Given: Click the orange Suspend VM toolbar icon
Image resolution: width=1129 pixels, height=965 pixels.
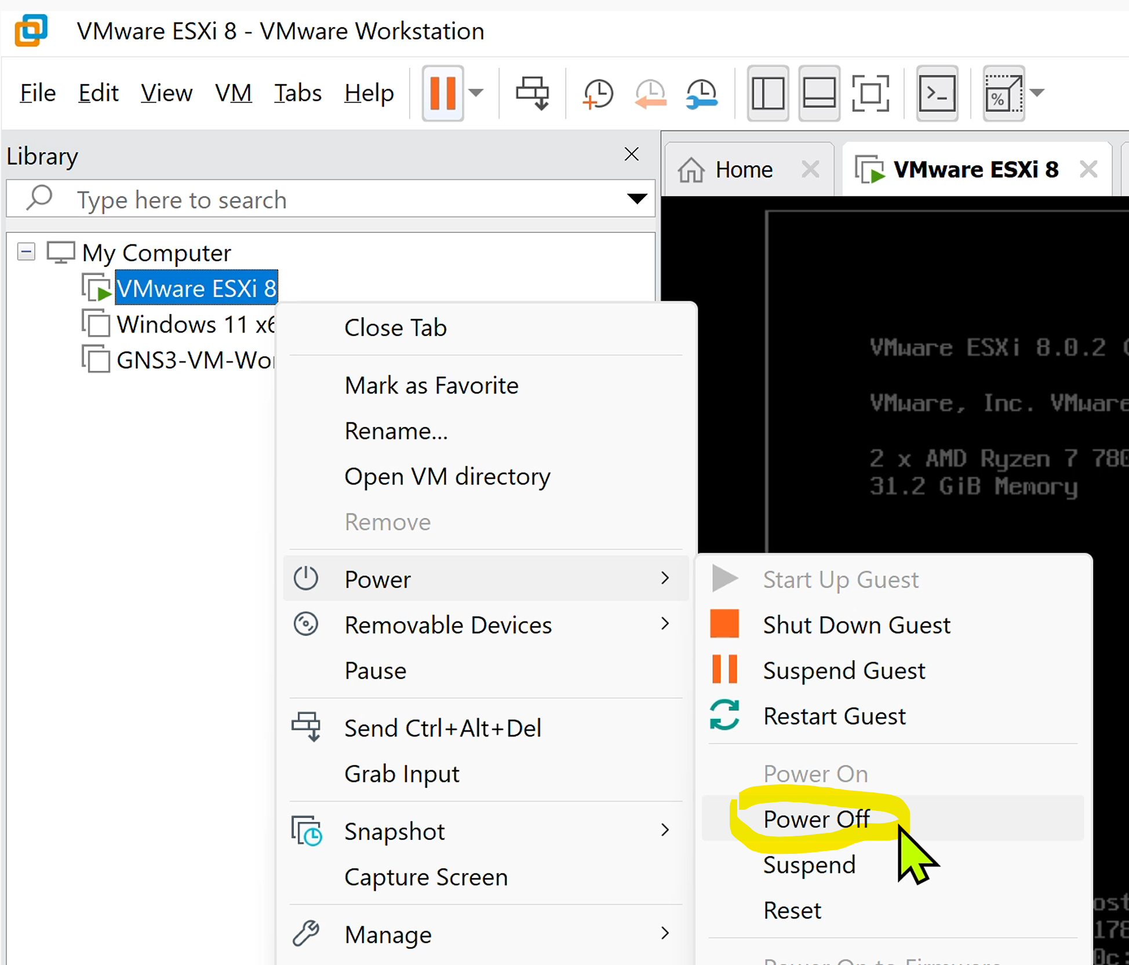Looking at the screenshot, I should pos(442,93).
